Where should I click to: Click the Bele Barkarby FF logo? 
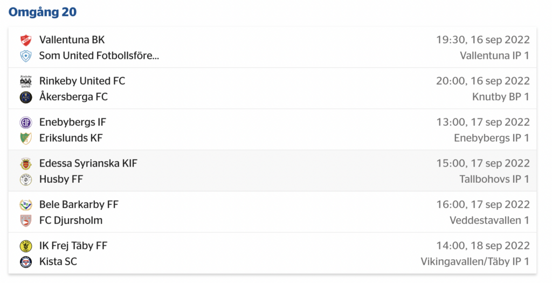[26, 205]
